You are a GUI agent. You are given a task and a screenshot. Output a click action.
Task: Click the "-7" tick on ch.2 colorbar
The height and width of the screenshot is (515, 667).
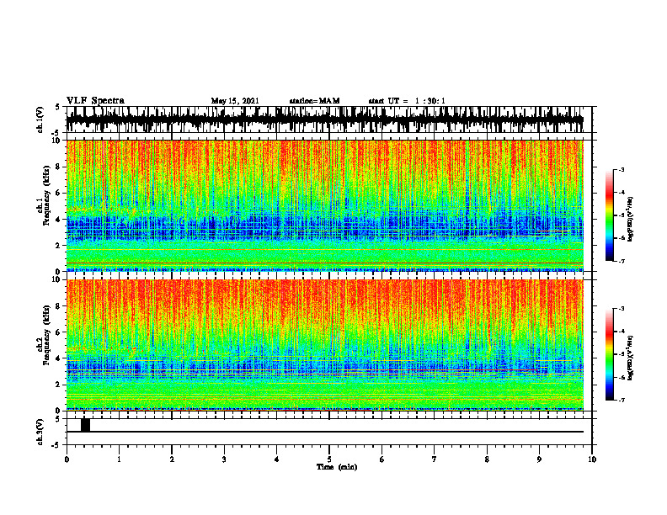coord(622,401)
